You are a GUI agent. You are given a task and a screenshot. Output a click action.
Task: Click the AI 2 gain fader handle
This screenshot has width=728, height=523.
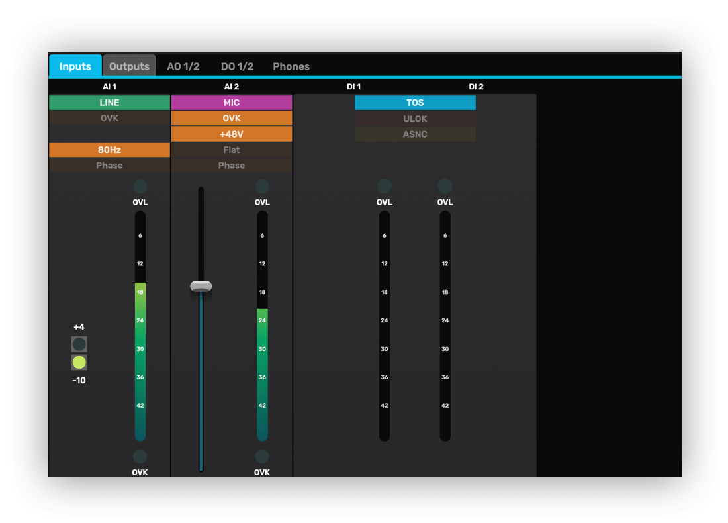click(x=201, y=286)
